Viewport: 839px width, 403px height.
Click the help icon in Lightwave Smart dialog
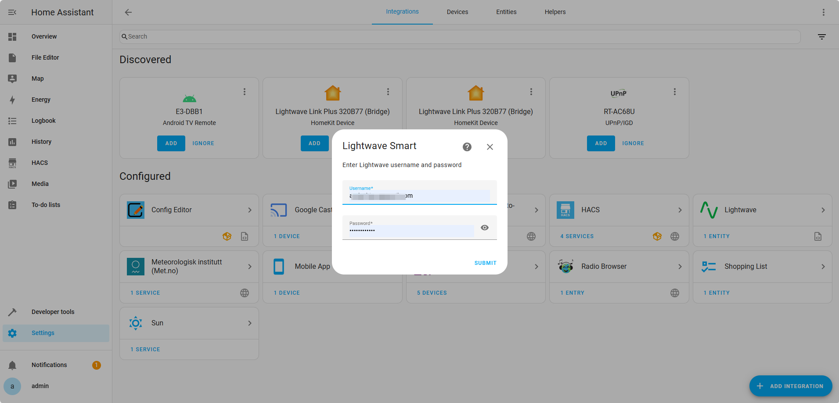pyautogui.click(x=467, y=147)
